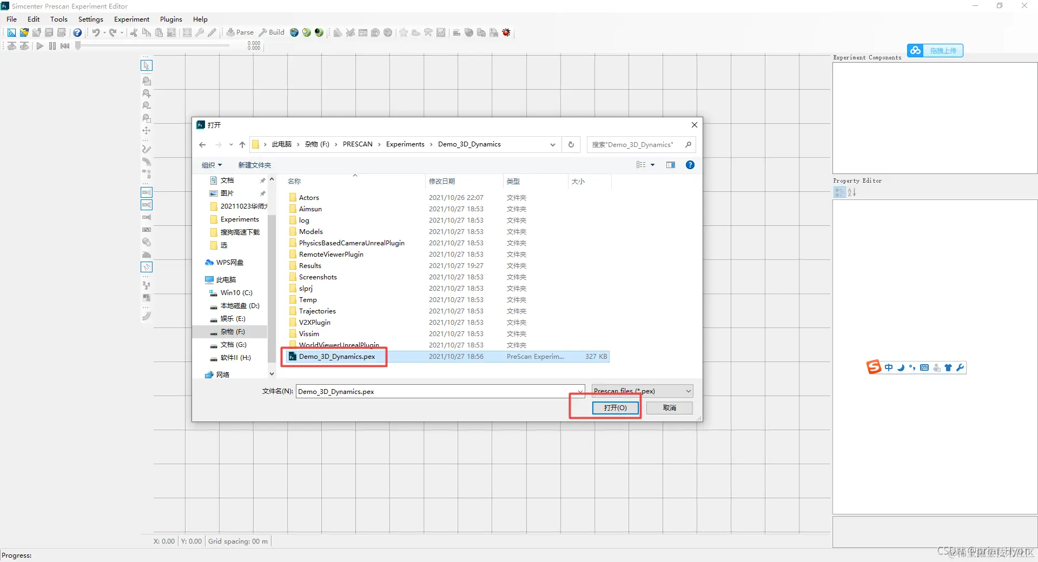Screen dimensions: 1038x562
Task: Open the File menu
Action: point(11,19)
